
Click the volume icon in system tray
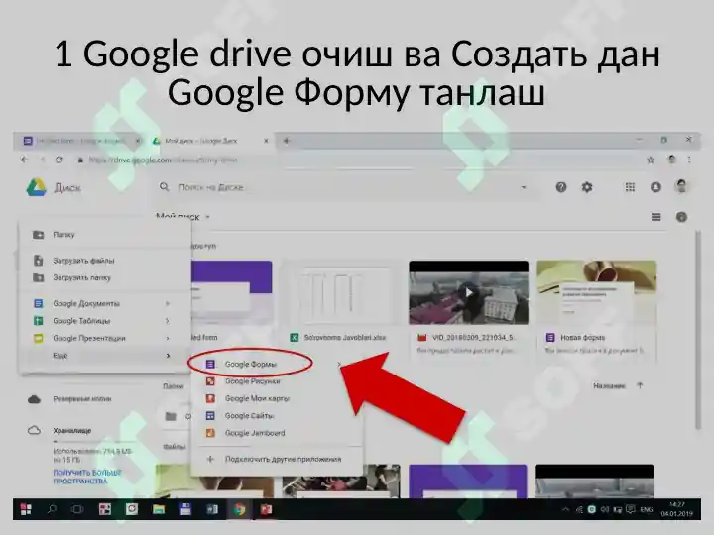pos(604,509)
